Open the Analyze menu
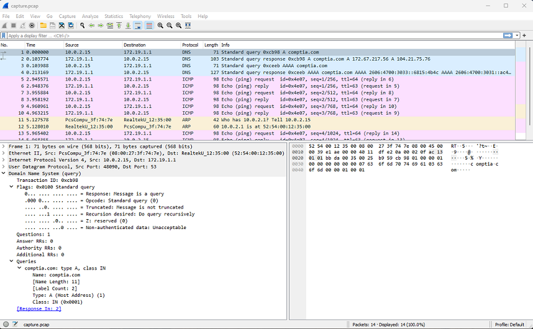533x329 pixels. click(x=90, y=16)
